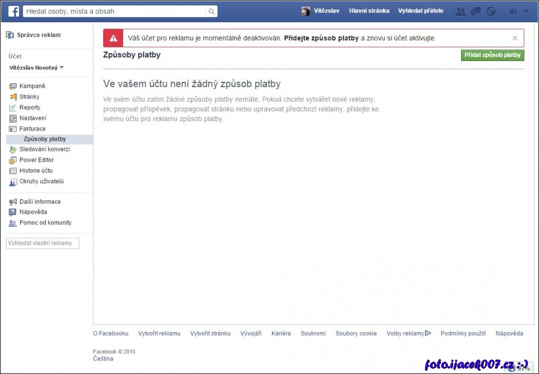Image resolution: width=539 pixels, height=374 pixels.
Task: Expand the account menu arrow in top bar
Action: click(x=527, y=11)
